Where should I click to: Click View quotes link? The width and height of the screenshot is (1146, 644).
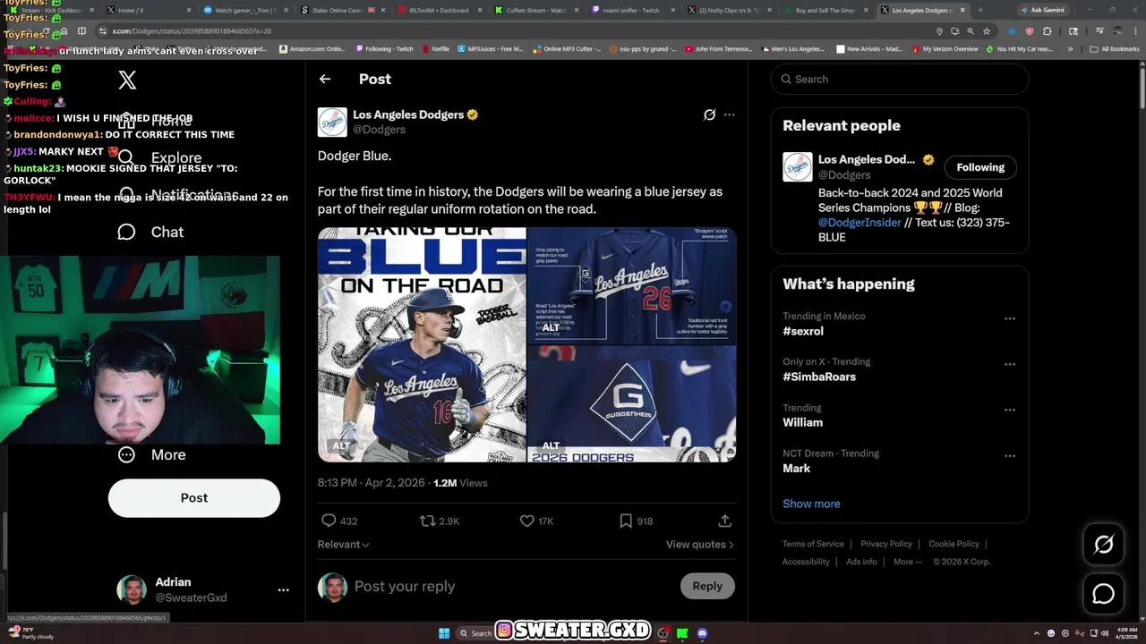(x=700, y=544)
